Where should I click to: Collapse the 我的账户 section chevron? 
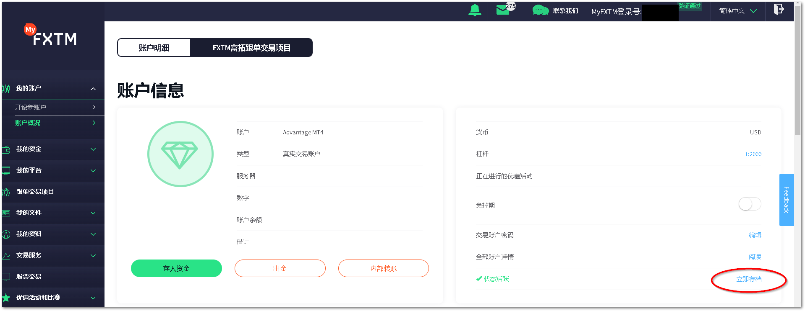[93, 89]
